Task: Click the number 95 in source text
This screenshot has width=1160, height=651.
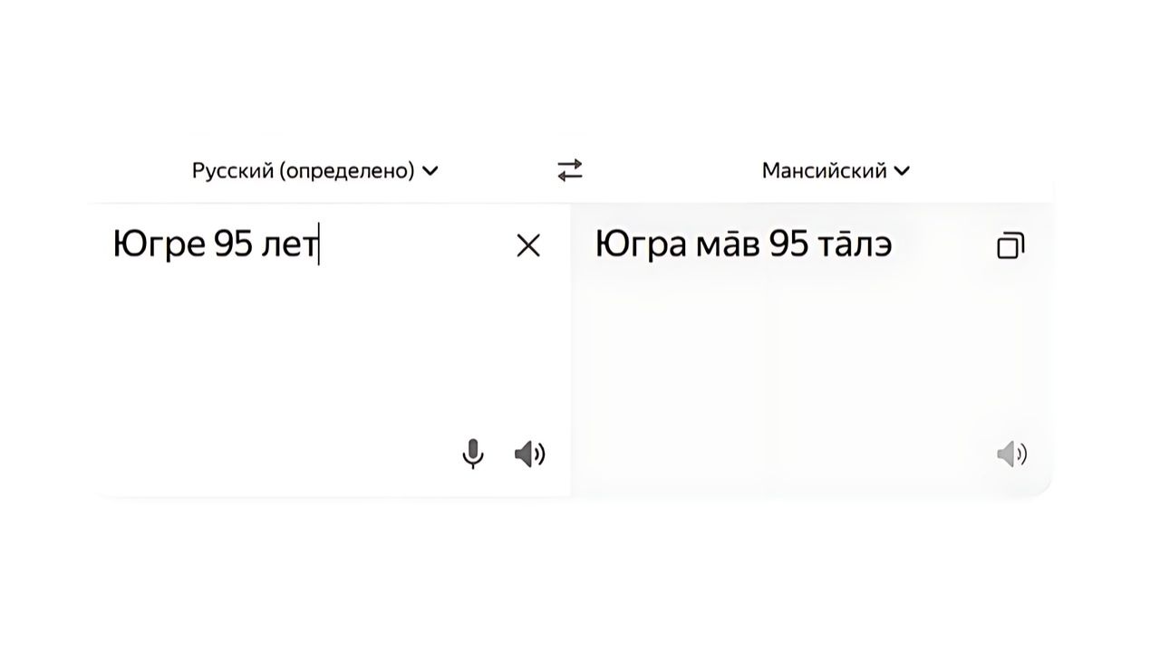Action: tap(233, 245)
